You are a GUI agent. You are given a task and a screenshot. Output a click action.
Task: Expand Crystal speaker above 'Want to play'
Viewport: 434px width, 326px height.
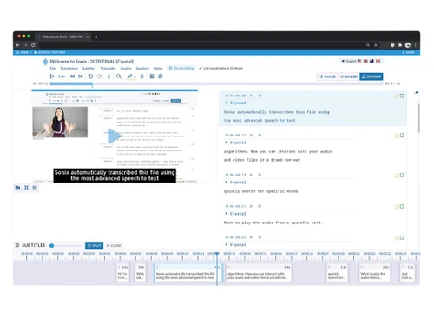click(x=235, y=214)
